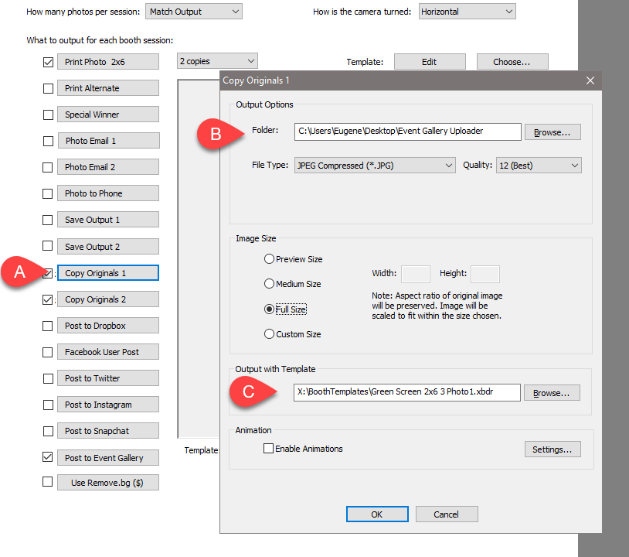The image size is (629, 557).
Task: Select the Preview Size radio option
Action: click(x=270, y=259)
